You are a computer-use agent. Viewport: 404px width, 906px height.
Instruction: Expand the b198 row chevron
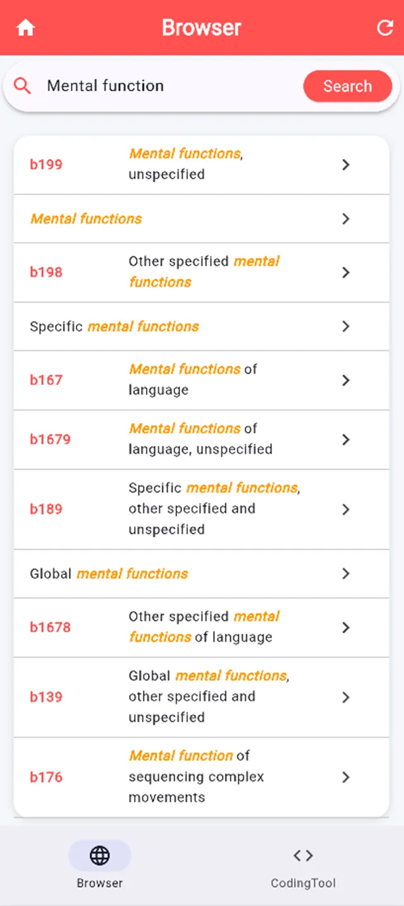point(345,272)
